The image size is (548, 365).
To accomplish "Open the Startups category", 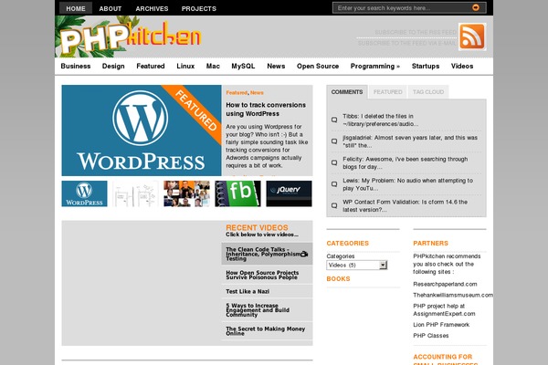I will (426, 66).
